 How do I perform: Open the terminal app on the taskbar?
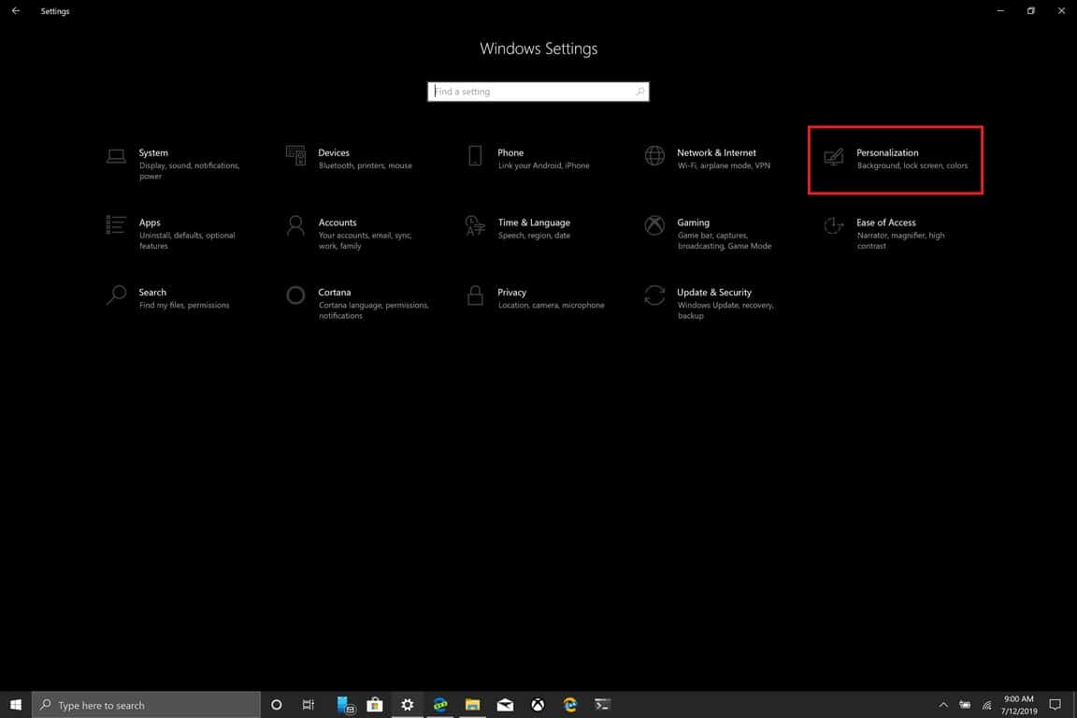[602, 704]
